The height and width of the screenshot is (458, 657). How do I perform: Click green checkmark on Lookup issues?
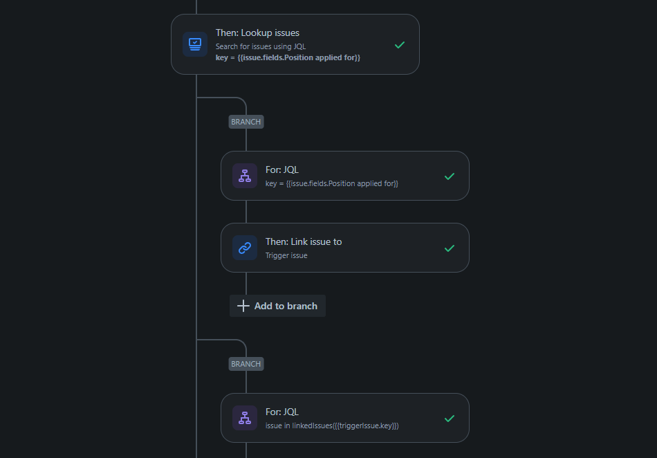point(400,45)
